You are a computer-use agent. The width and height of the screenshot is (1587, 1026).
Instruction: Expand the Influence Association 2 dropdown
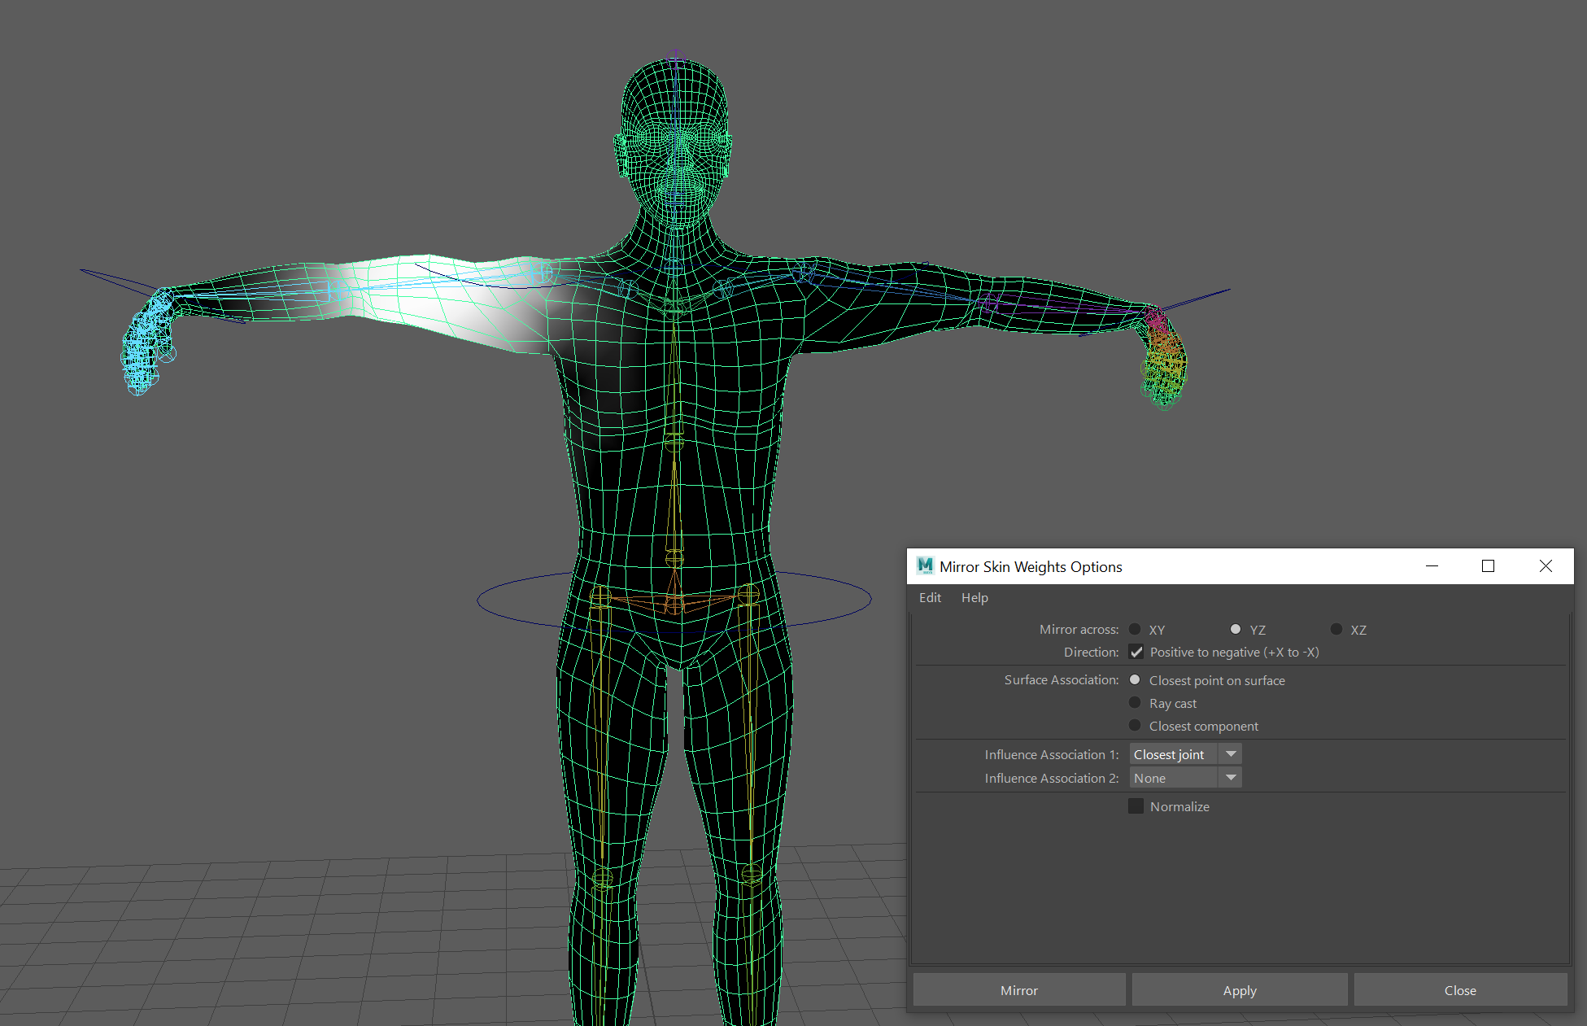coord(1231,777)
